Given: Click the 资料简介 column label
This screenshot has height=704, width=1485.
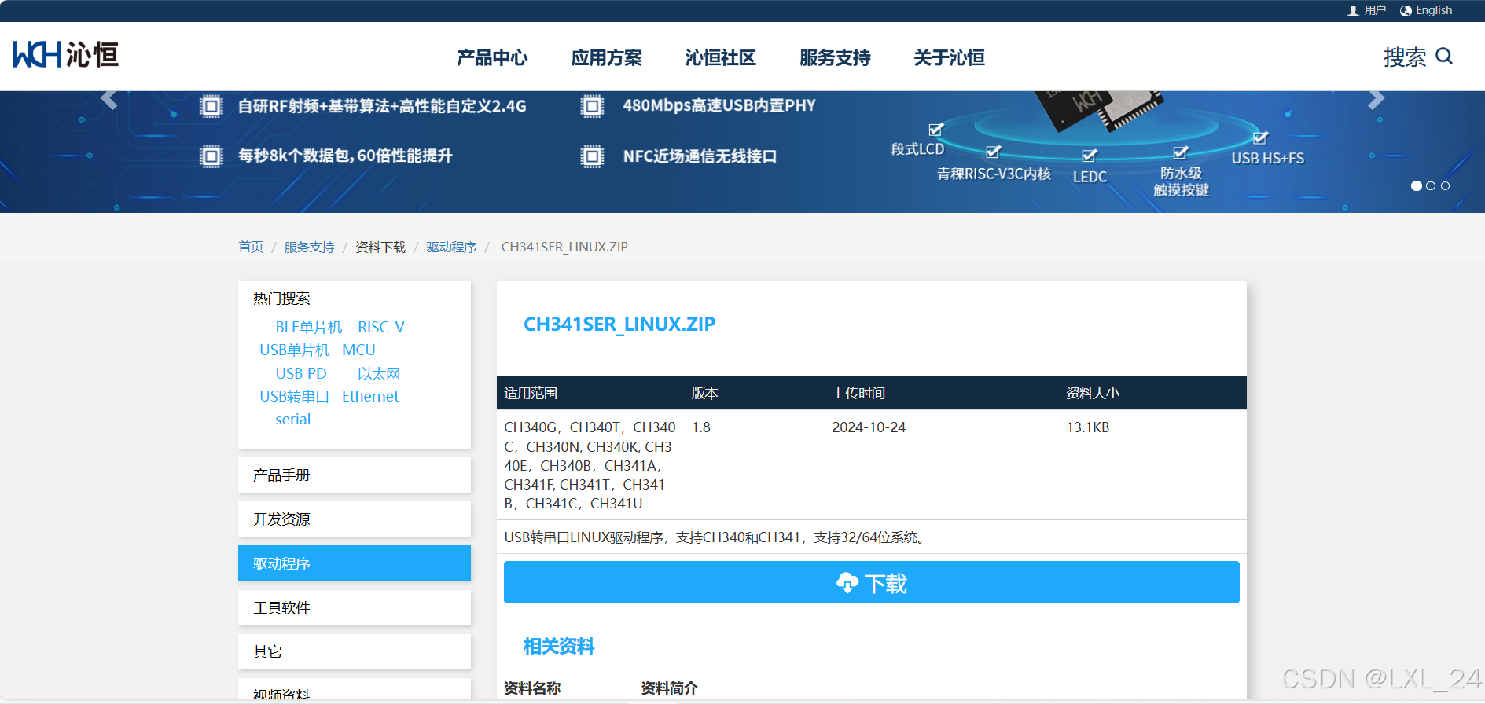Looking at the screenshot, I should click(669, 688).
